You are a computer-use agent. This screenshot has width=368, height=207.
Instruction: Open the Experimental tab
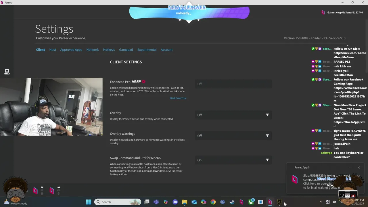tap(147, 50)
